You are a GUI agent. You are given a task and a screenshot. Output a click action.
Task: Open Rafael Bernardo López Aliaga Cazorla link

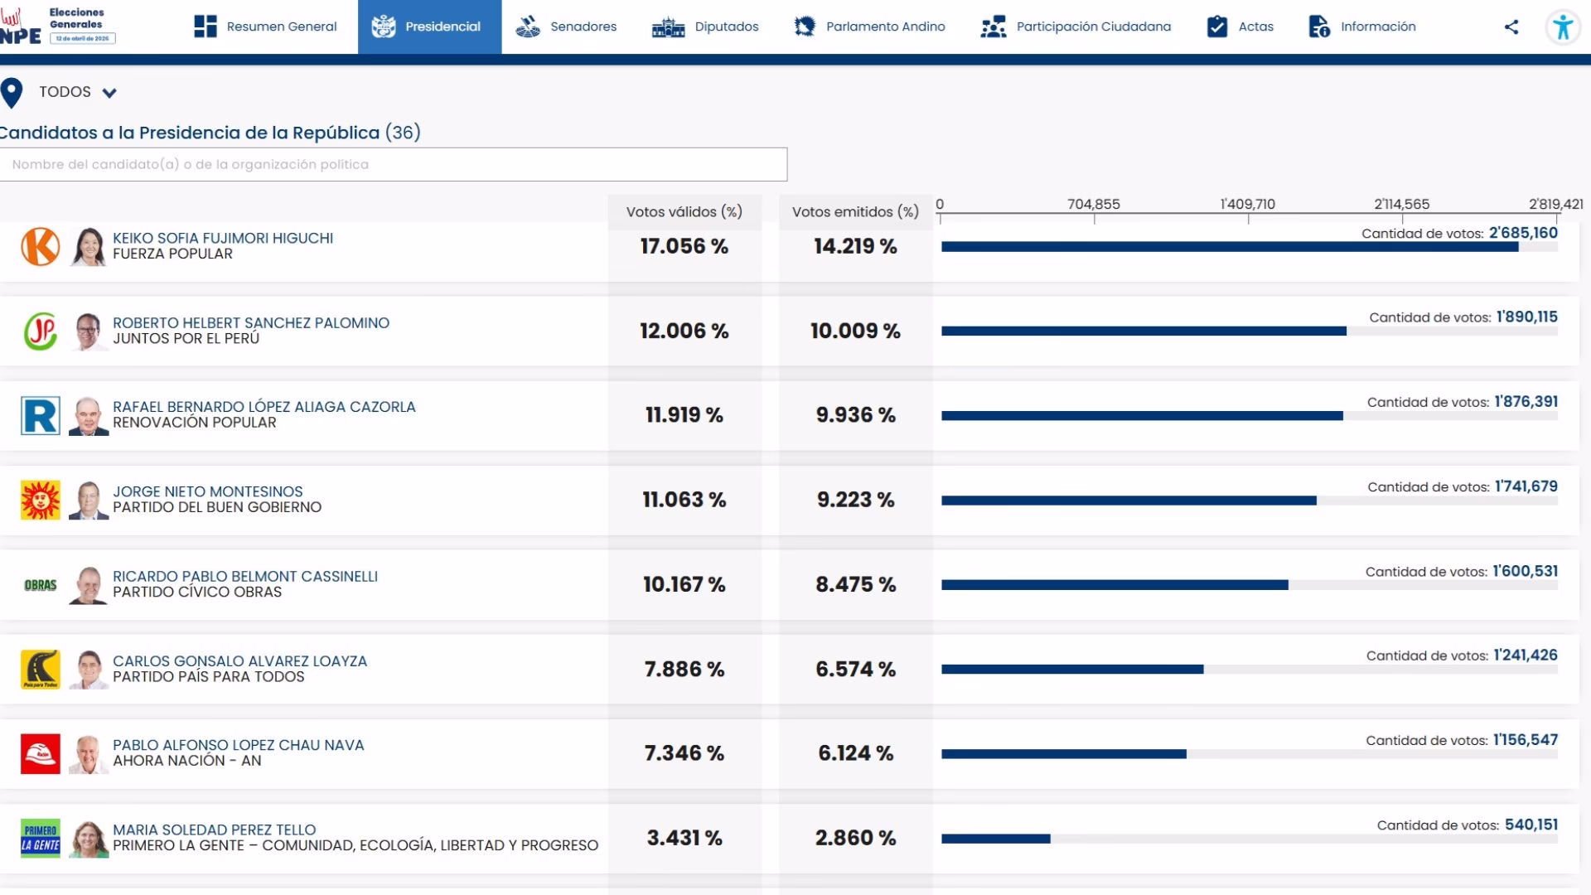tap(264, 407)
